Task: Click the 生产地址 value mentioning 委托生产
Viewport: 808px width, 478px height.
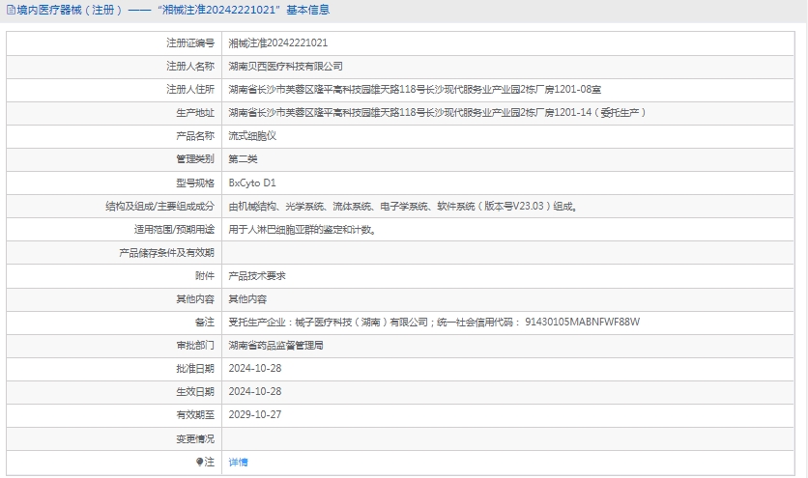Action: tap(437, 113)
